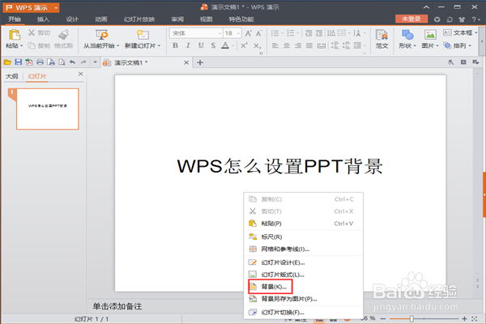Select 幻灯片版式(L)... menu item
The height and width of the screenshot is (324, 486).
303,275
